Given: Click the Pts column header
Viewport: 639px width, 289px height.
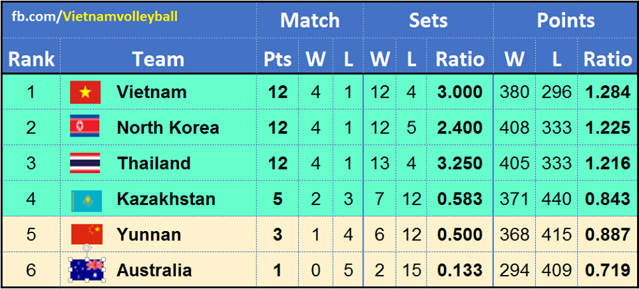Looking at the screenshot, I should coord(278,59).
